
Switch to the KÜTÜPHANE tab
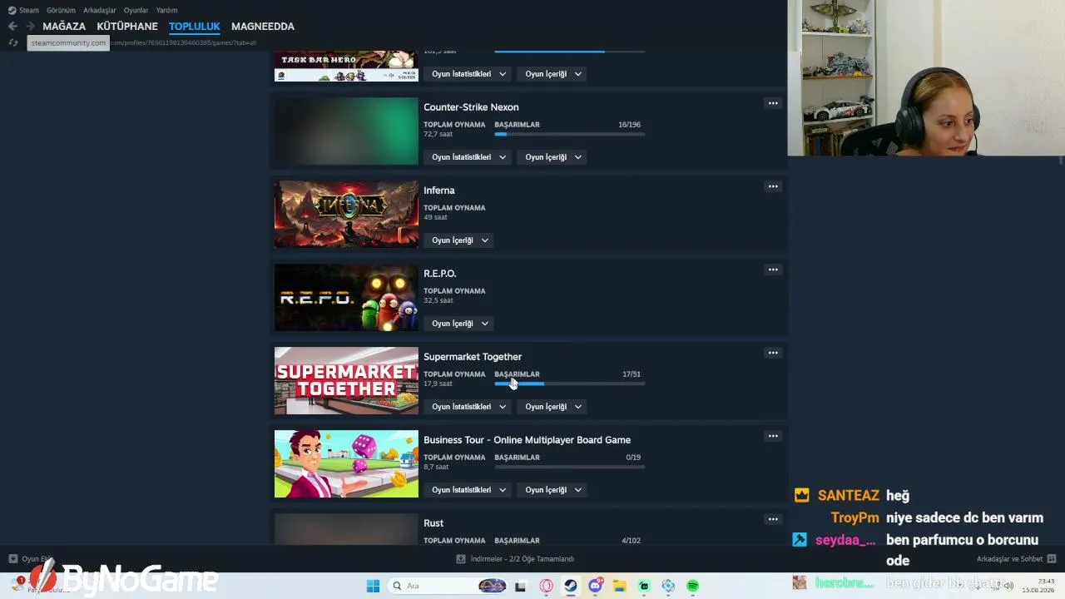127,27
